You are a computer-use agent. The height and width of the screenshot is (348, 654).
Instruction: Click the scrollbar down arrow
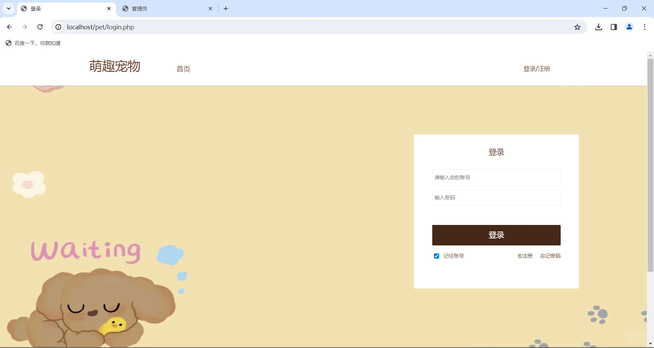(x=650, y=344)
